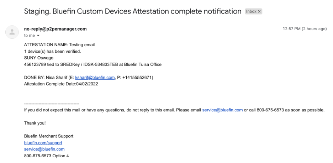The width and height of the screenshot is (333, 163).
Task: Click the email subject heading text
Action: tap(132, 11)
